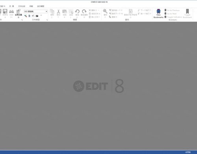Viewport: 197px width, 154px height.
Task: Click Insert File in the edit group
Action: (x=95, y=17)
